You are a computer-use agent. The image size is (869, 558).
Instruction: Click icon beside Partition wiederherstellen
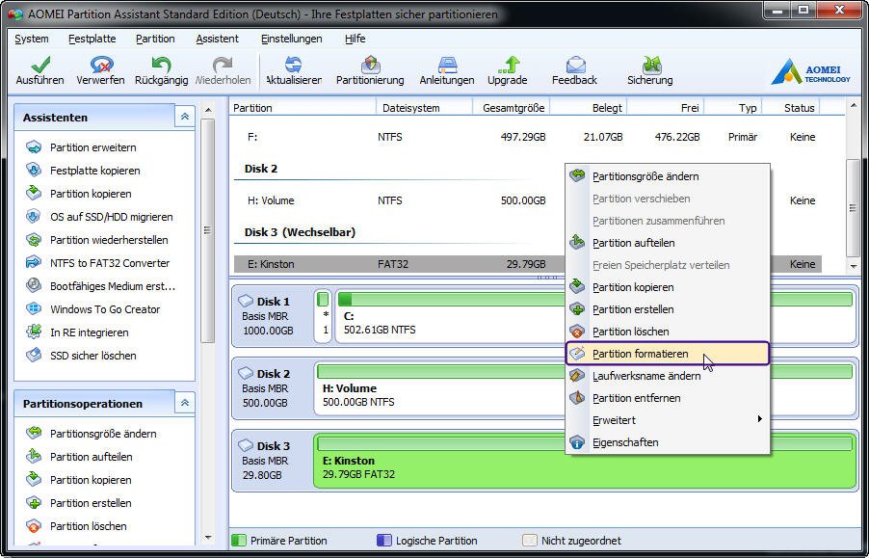pos(34,240)
